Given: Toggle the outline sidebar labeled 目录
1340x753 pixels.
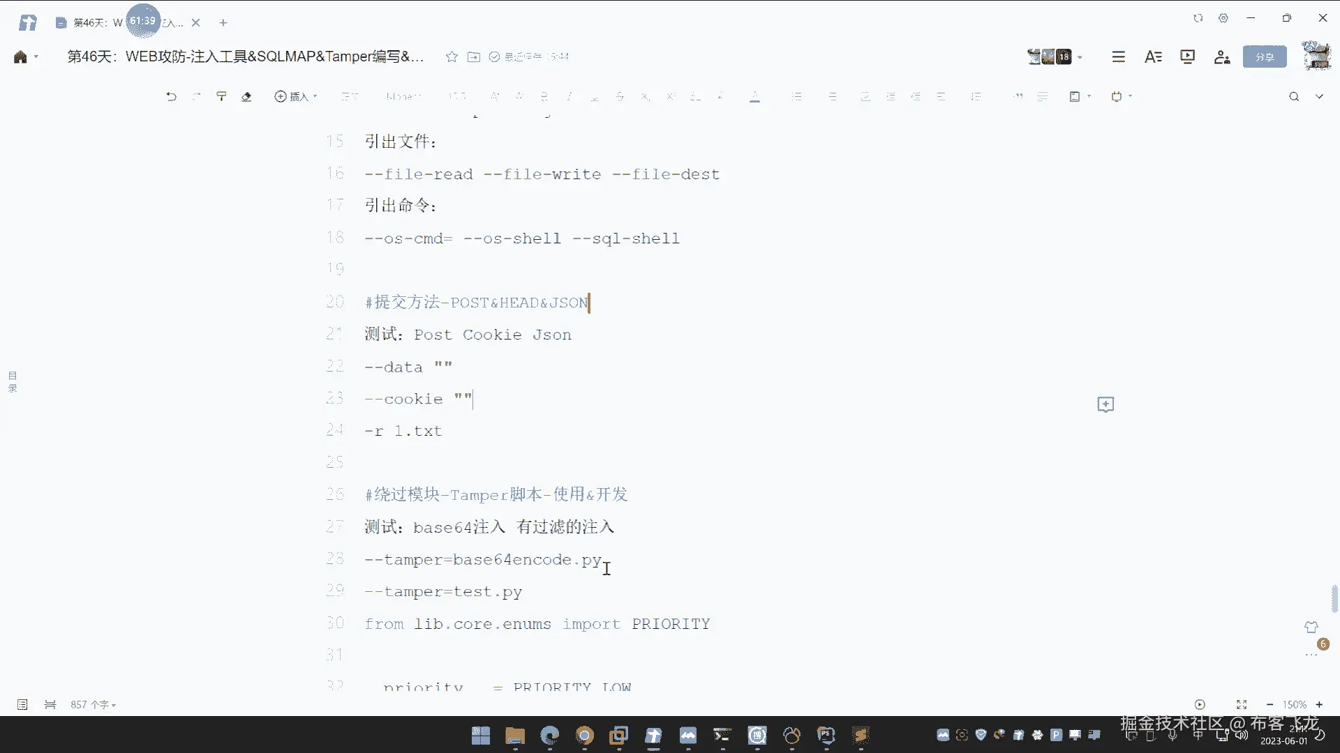Looking at the screenshot, I should (x=13, y=381).
